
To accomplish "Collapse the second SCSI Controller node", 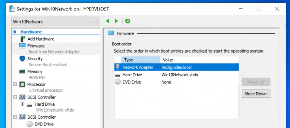I will point(15,117).
